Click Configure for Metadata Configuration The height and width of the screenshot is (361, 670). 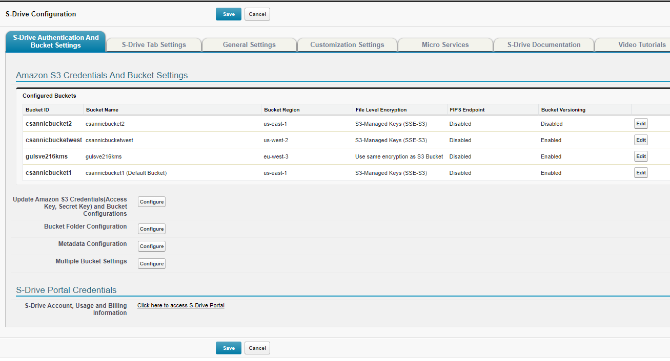click(152, 246)
